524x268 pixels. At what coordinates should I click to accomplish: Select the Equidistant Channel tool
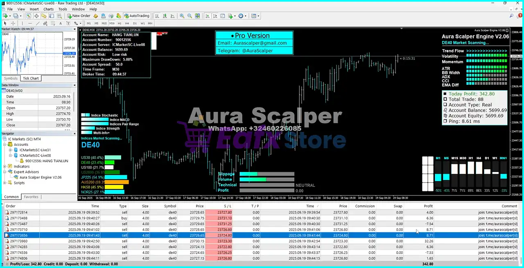(45, 23)
